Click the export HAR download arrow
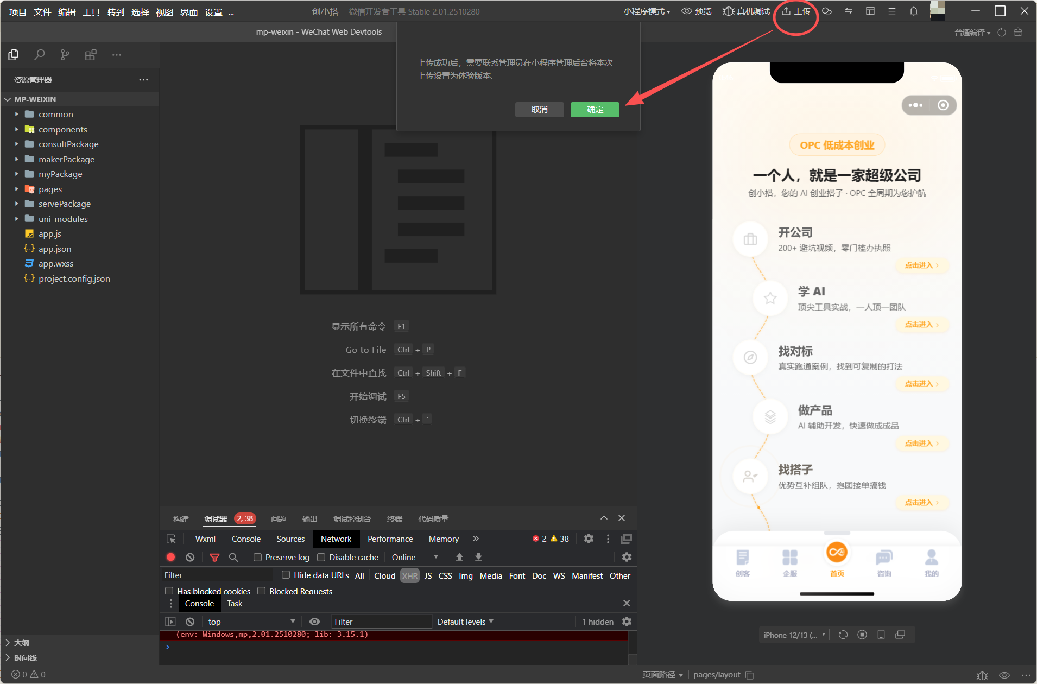 pyautogui.click(x=478, y=557)
